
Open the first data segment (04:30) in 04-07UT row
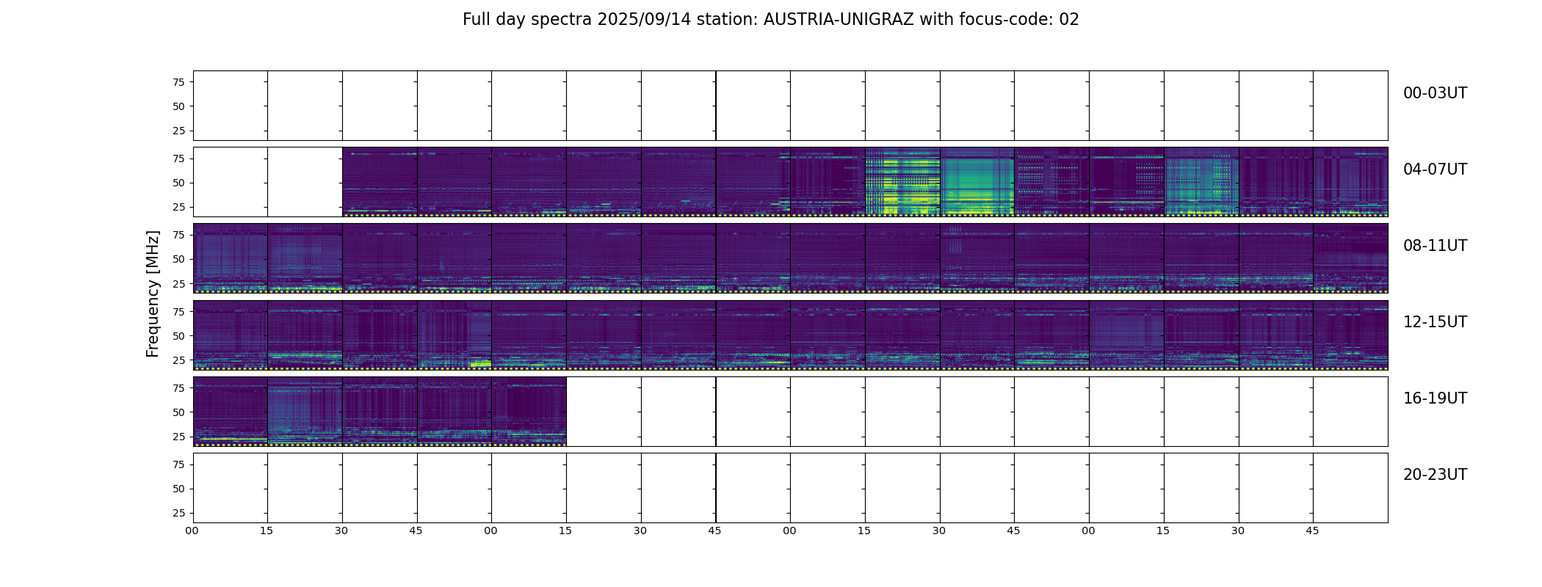coord(380,182)
